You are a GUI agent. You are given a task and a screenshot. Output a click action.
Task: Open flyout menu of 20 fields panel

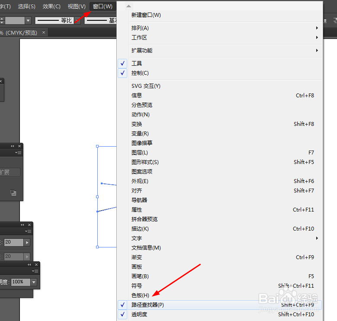(x=28, y=231)
